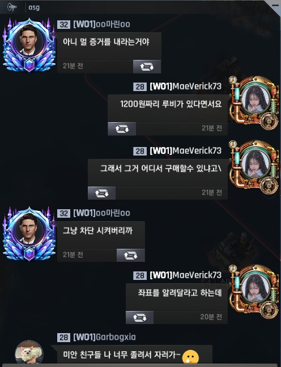Select the message bubble '미안 친구들 나 너무 졸려서 자러가~'
This screenshot has height=367, width=281.
pyautogui.click(x=135, y=355)
